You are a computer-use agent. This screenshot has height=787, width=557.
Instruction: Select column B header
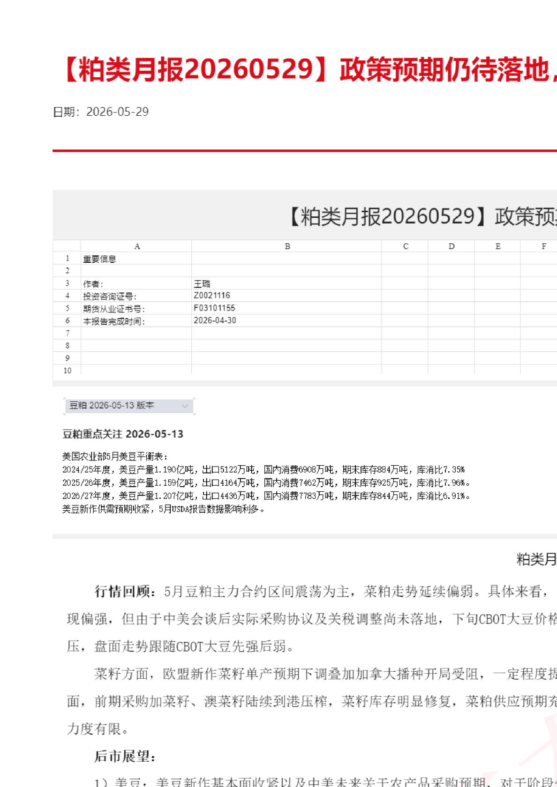[x=287, y=246]
